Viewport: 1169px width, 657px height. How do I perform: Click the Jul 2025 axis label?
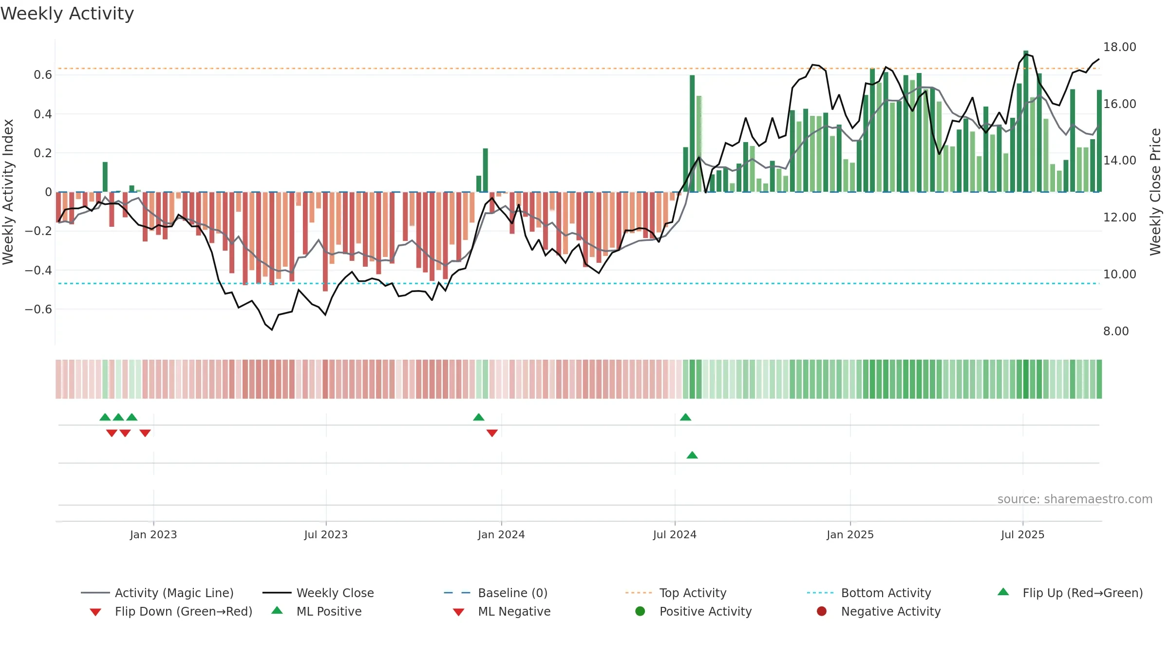1022,535
